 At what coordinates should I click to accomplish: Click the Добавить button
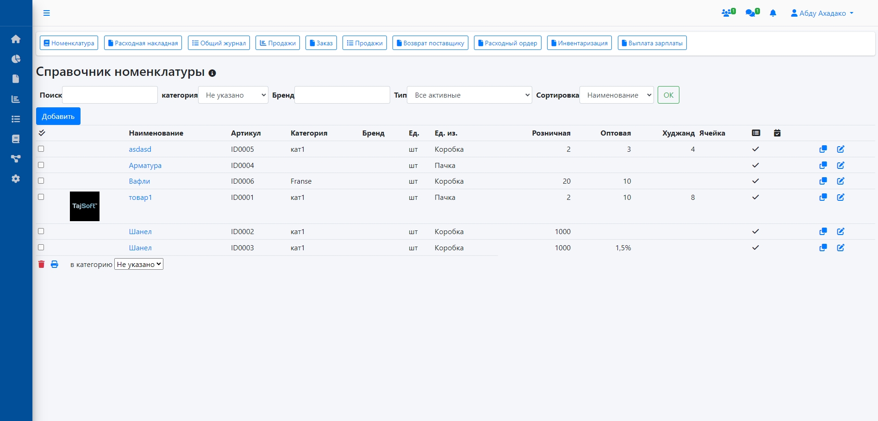tap(58, 116)
